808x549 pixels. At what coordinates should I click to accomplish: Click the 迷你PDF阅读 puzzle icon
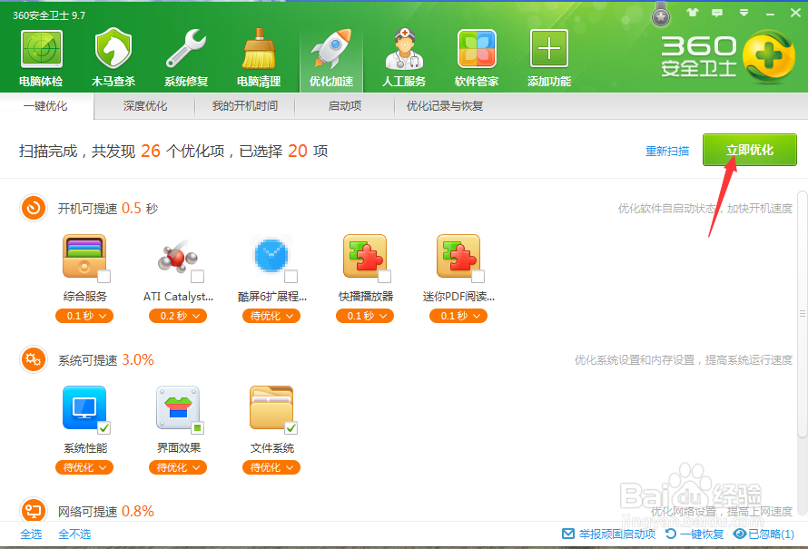458,256
